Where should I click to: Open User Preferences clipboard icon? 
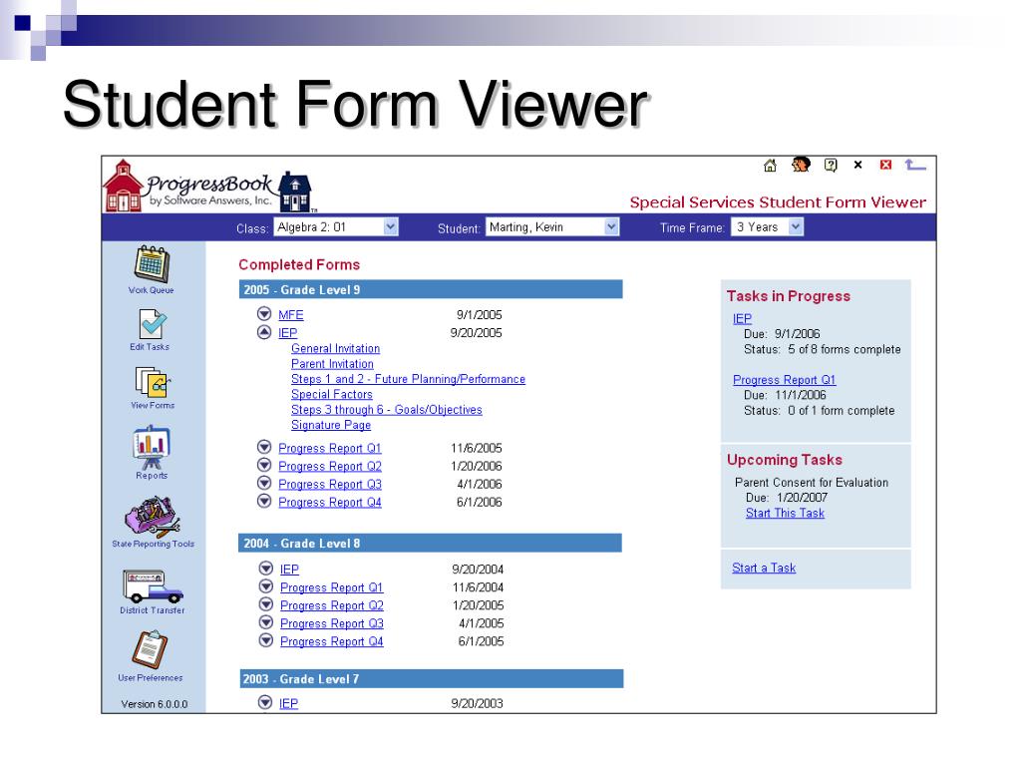151,649
